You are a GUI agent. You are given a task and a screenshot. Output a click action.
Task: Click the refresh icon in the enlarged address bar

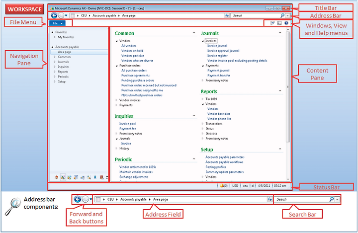pos(269,199)
